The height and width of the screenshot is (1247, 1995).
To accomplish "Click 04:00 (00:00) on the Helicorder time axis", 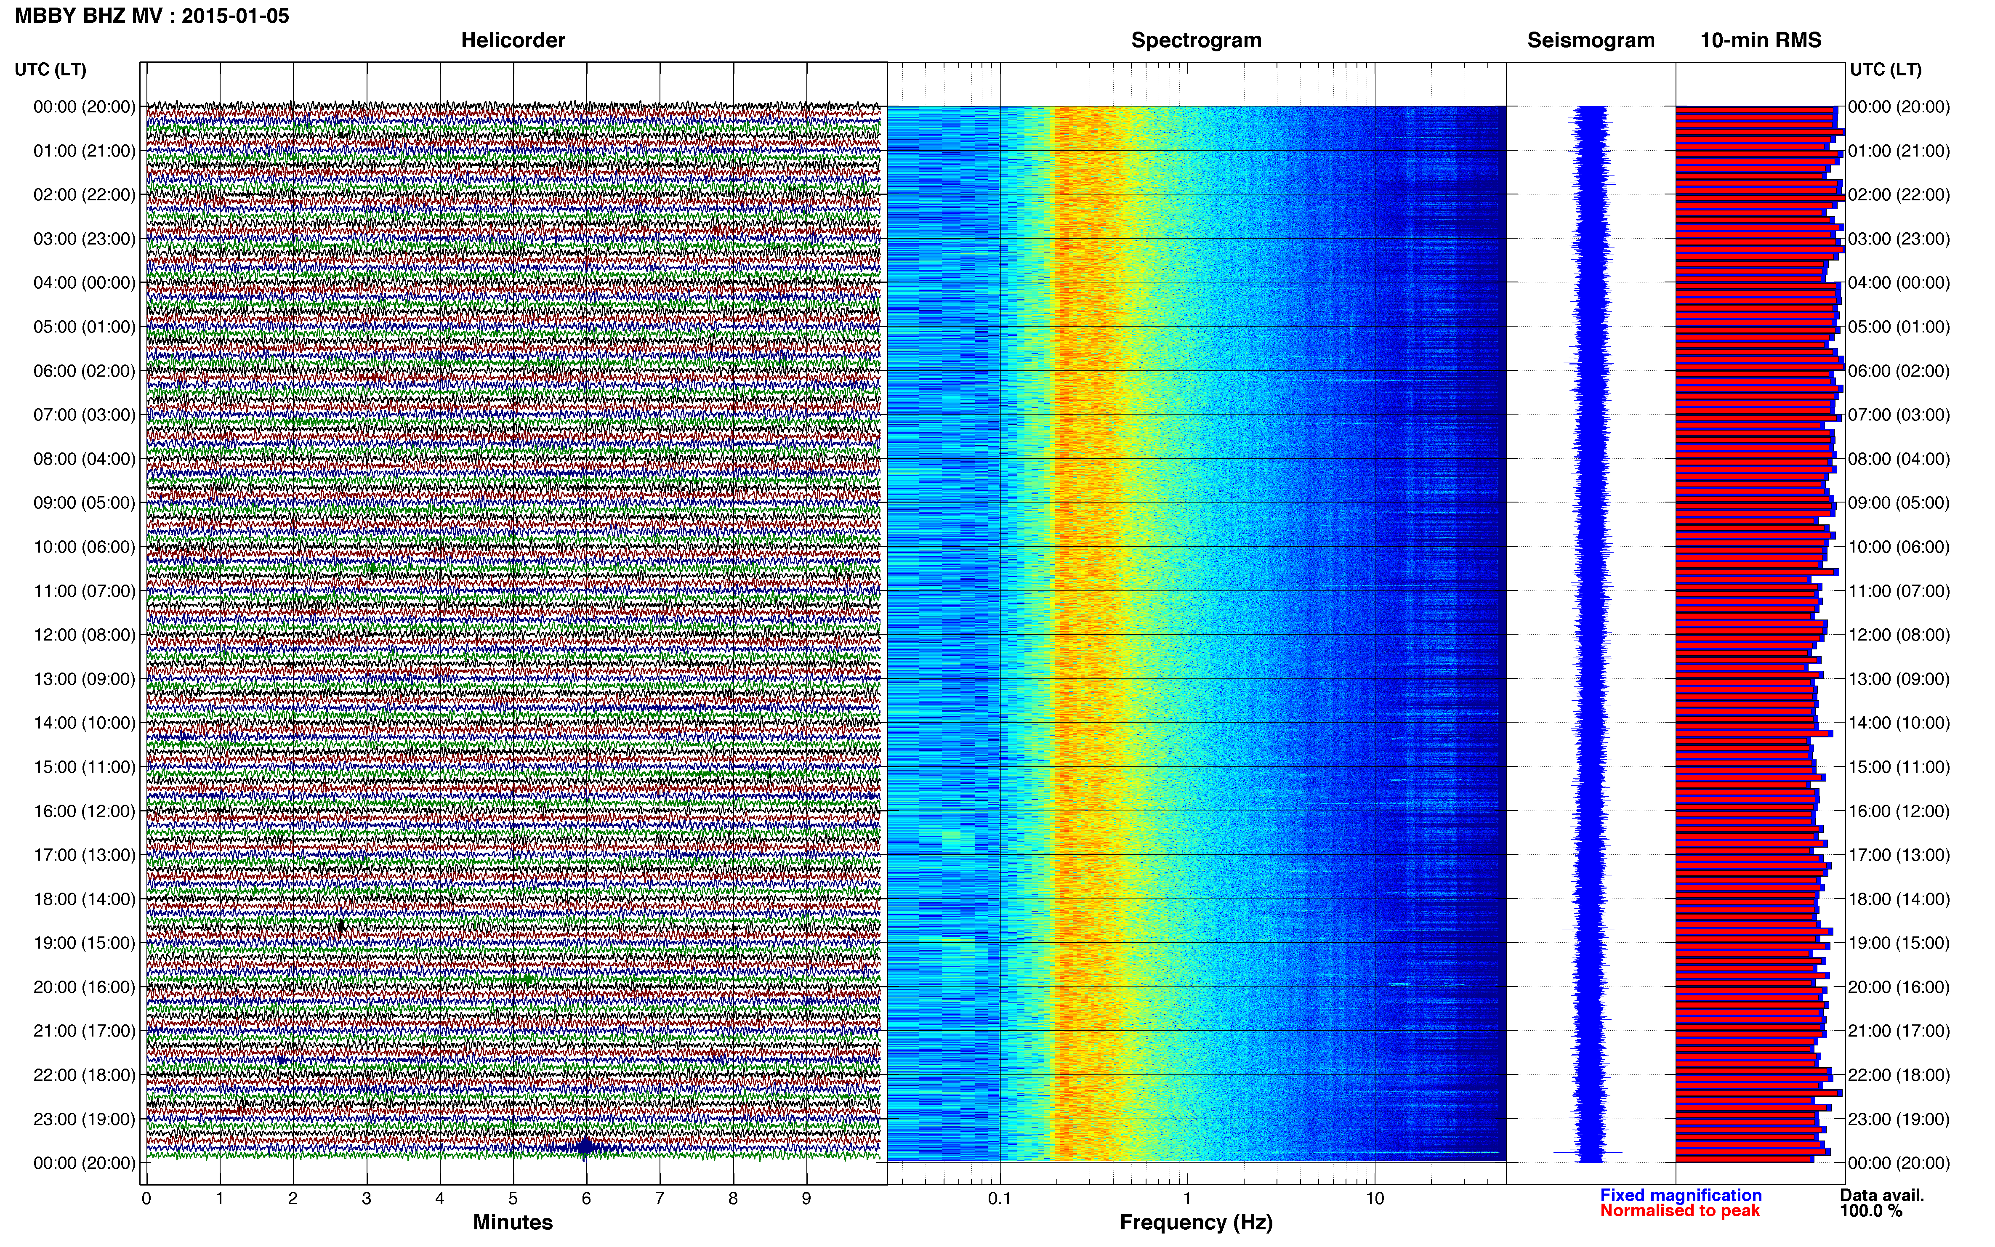I will click(x=84, y=283).
